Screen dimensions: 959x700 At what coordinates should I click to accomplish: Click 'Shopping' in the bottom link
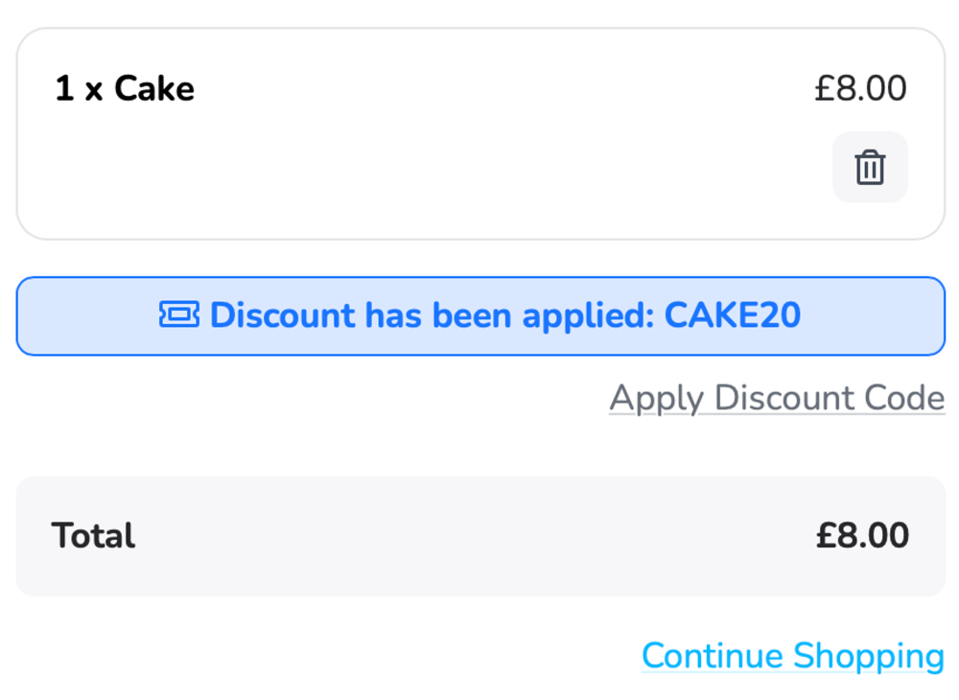[x=869, y=656]
